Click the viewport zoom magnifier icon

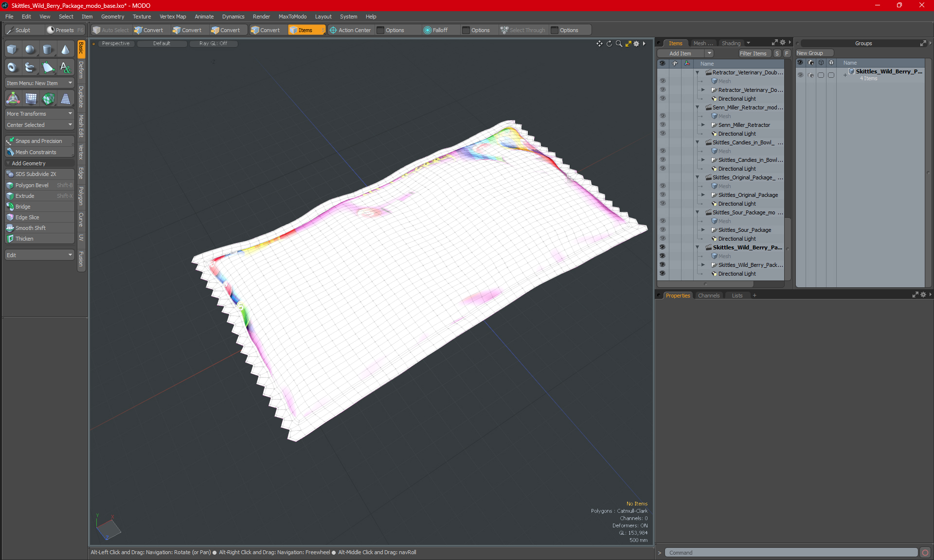619,44
